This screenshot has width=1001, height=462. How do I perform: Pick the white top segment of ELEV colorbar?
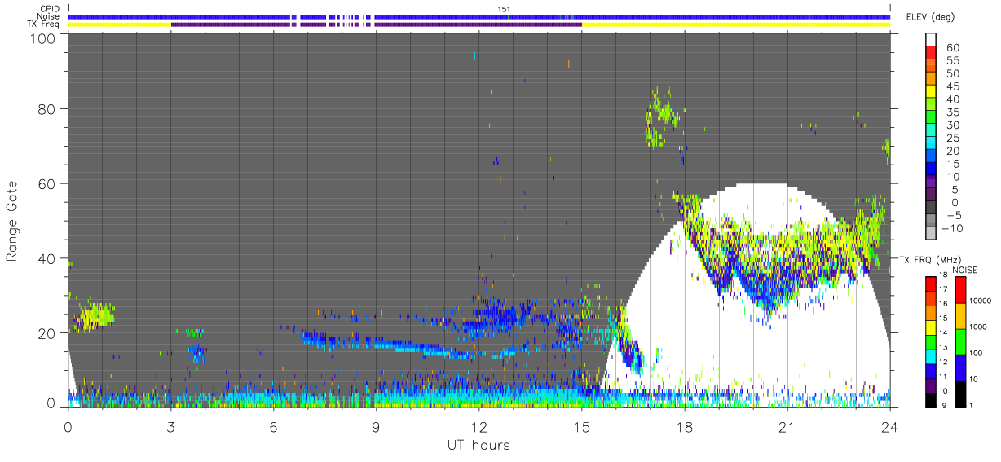932,40
